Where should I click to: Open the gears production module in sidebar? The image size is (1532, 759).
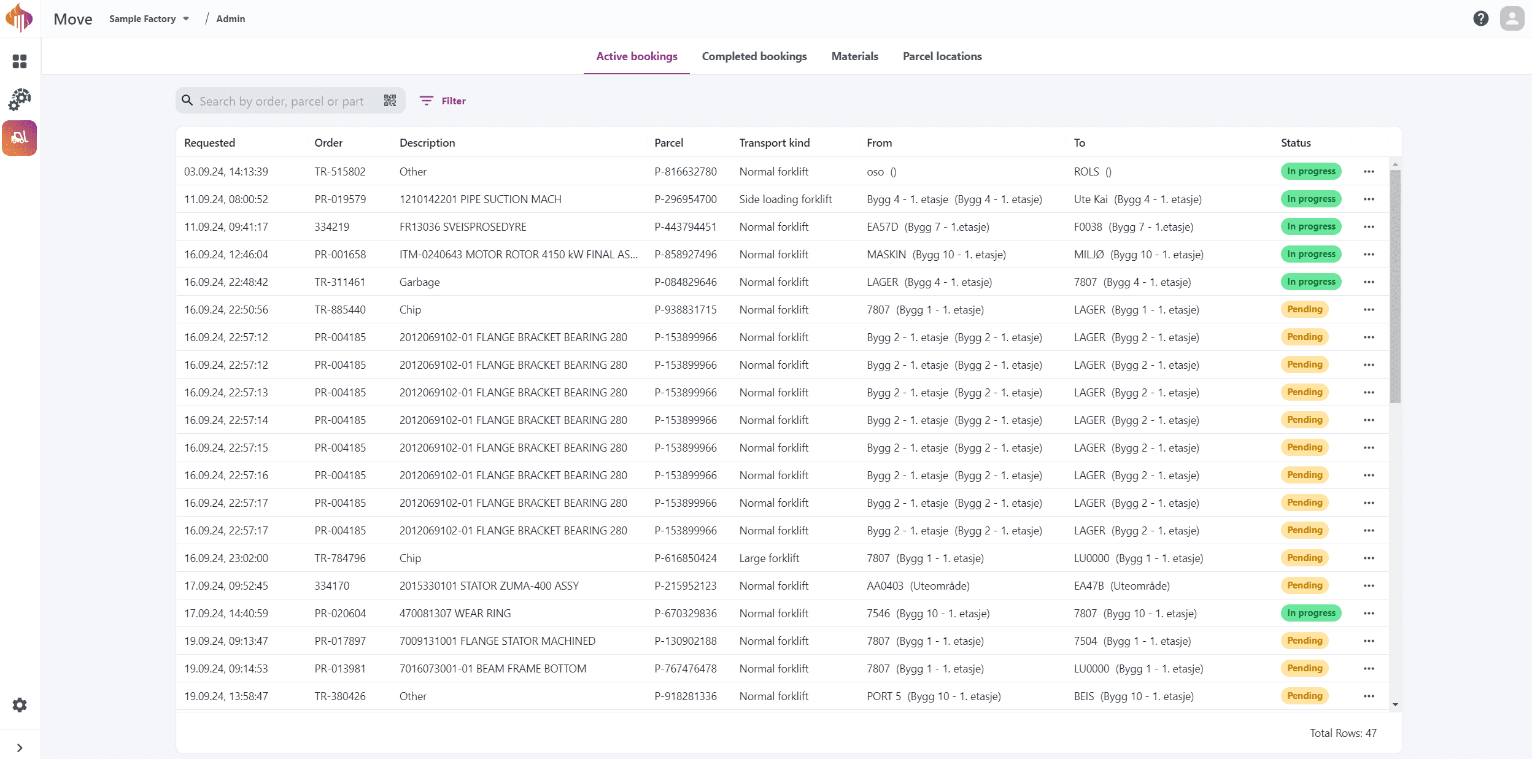[20, 99]
